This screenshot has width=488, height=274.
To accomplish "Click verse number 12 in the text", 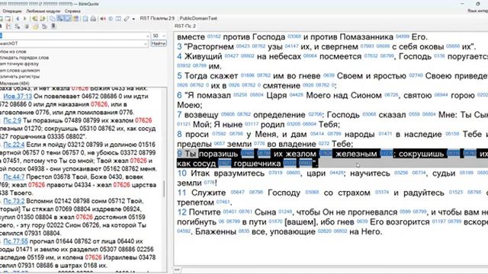I will (x=182, y=212).
